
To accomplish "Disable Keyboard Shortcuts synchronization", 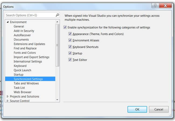I will click(70, 47).
